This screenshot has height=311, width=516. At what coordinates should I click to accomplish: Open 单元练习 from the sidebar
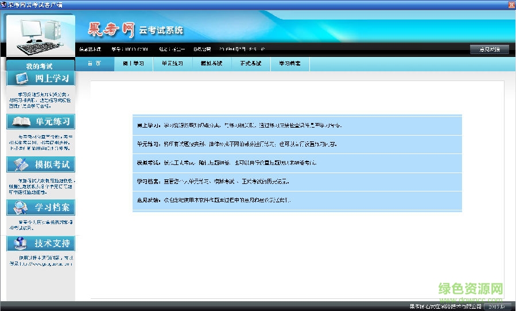41,121
